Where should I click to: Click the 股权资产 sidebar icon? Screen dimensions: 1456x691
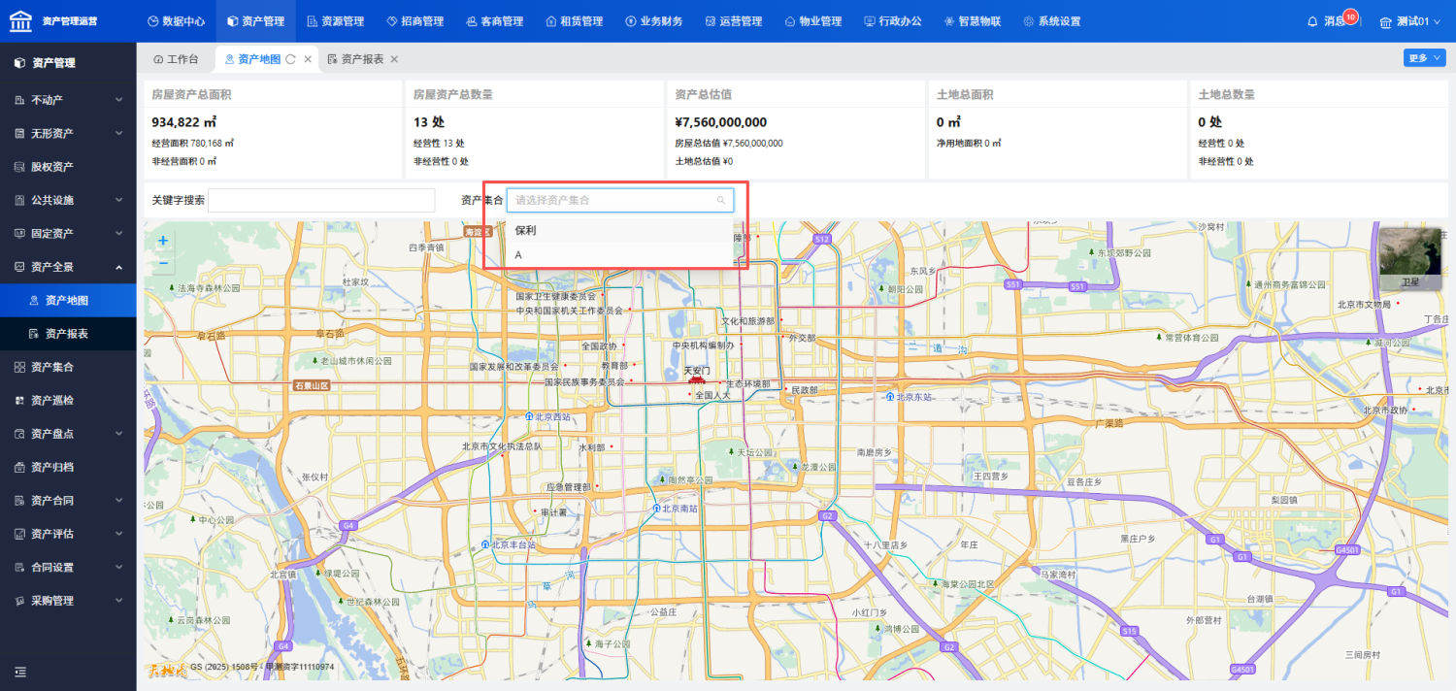[x=20, y=167]
